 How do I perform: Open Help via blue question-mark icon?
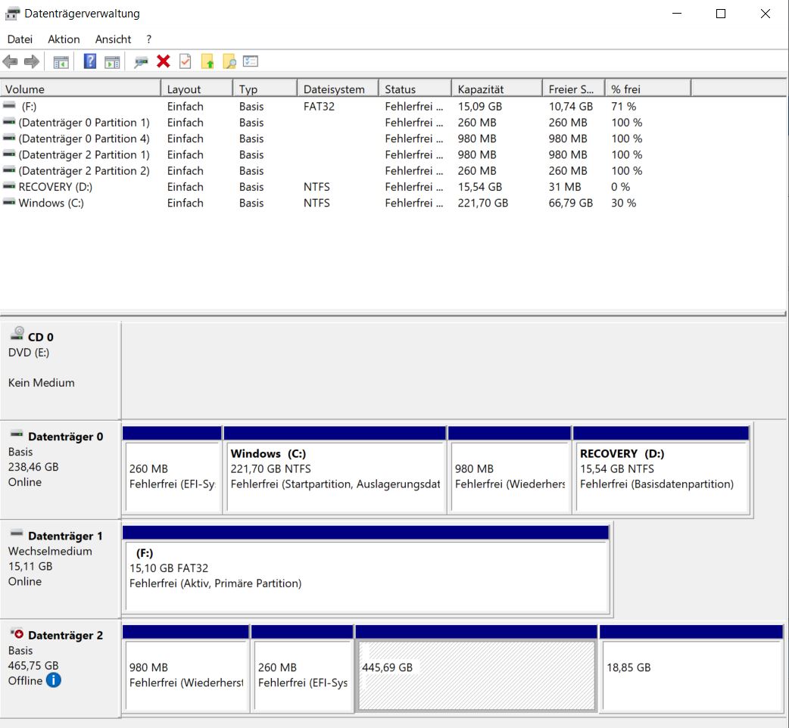click(x=89, y=61)
